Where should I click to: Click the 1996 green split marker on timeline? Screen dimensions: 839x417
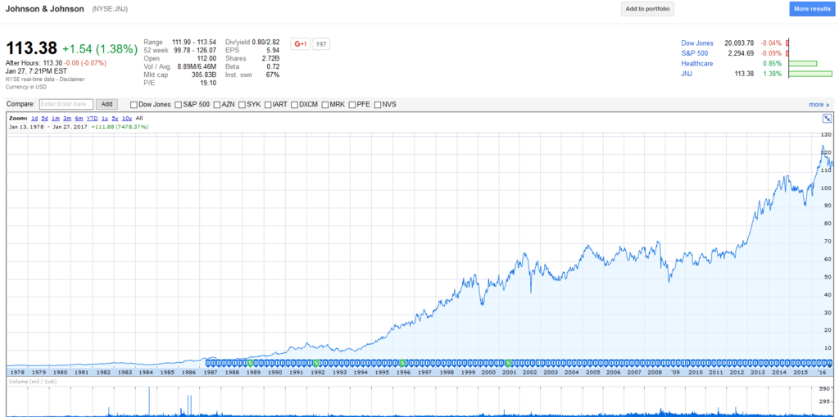(x=401, y=362)
